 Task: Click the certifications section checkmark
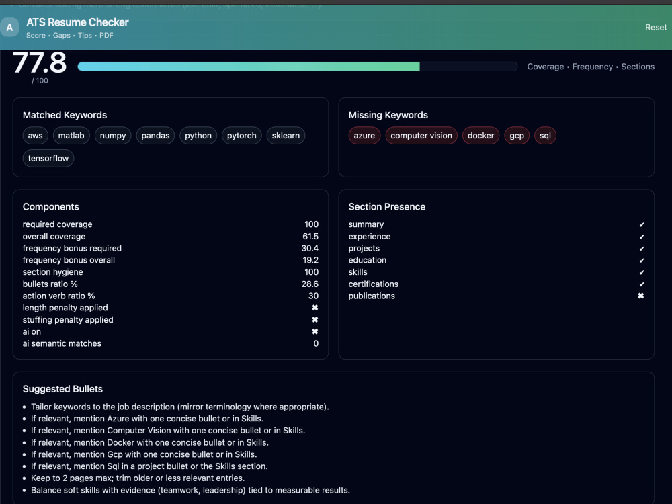coord(642,284)
